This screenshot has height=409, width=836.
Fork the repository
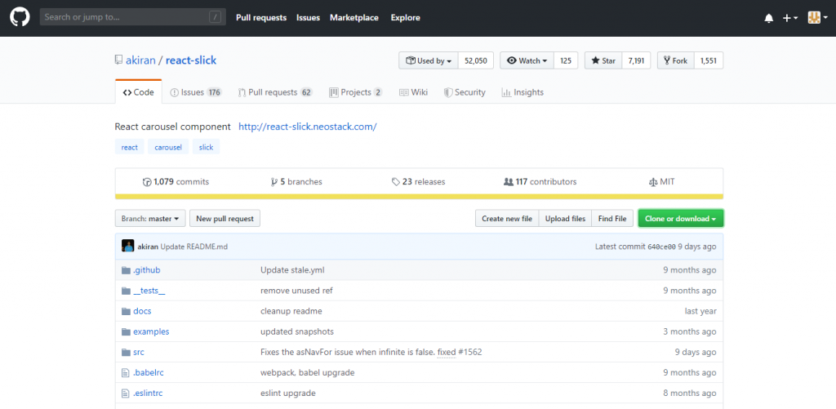tap(675, 60)
